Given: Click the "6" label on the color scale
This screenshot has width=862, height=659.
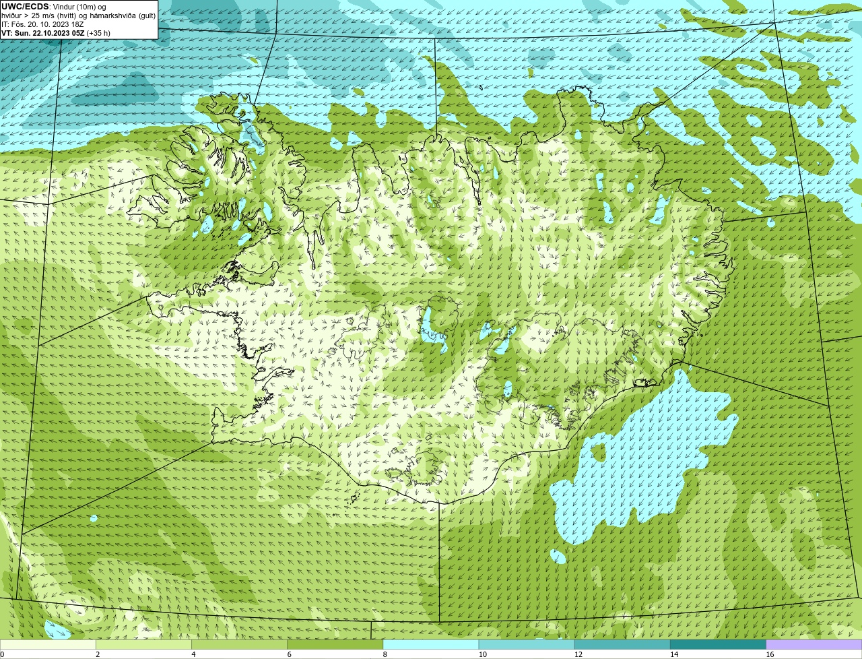Looking at the screenshot, I should coord(289,654).
